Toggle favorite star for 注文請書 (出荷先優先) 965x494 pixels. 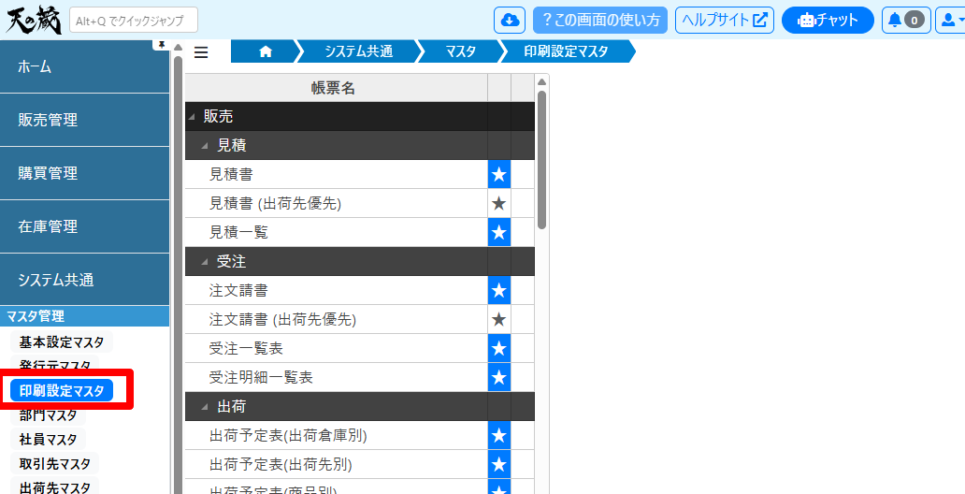point(499,319)
